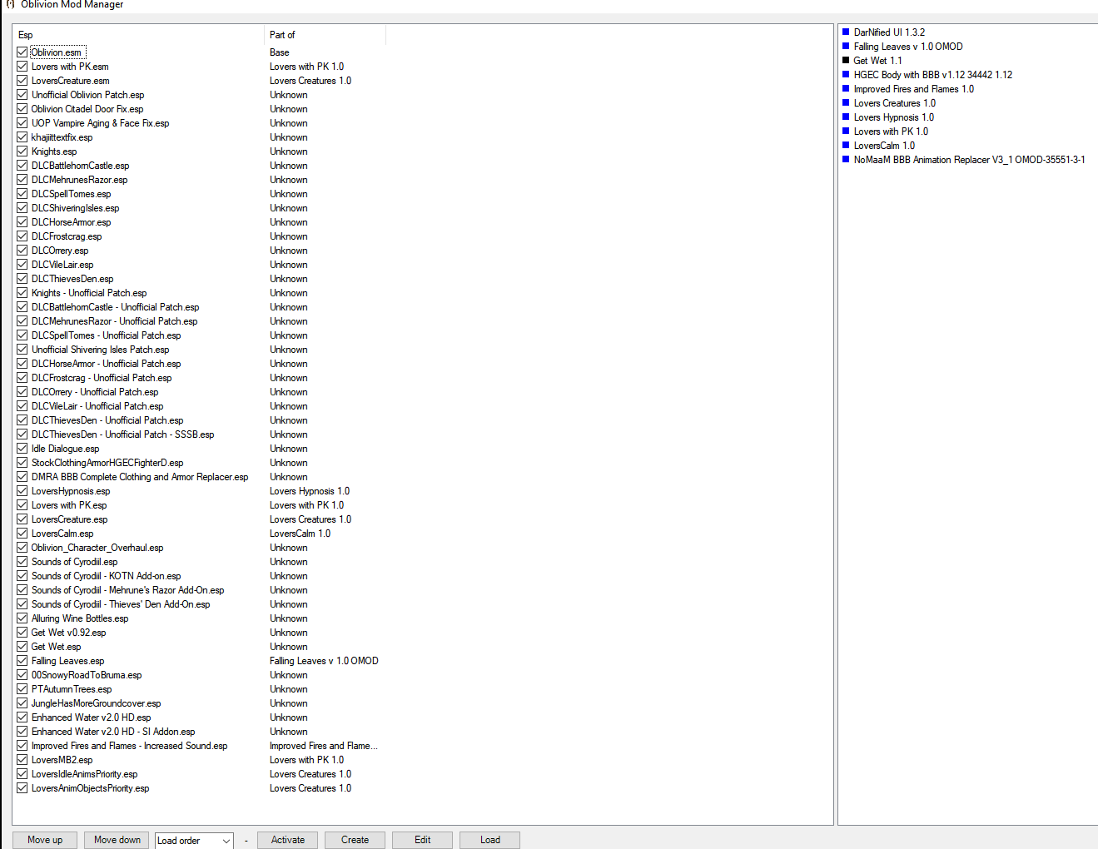Image resolution: width=1098 pixels, height=849 pixels.
Task: Select LoversCalm 1.0 in omod list
Action: click(x=884, y=146)
